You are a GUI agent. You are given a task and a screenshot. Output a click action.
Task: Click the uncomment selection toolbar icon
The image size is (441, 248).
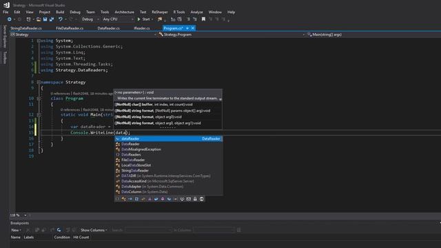pyautogui.click(x=194, y=19)
